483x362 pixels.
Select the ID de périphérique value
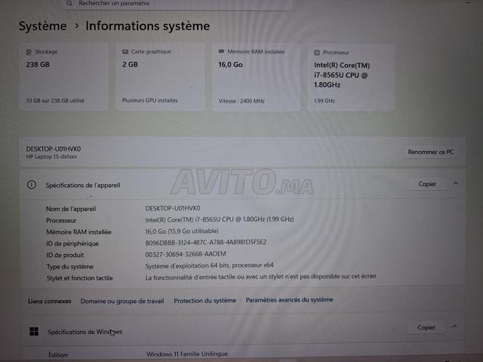(x=206, y=242)
